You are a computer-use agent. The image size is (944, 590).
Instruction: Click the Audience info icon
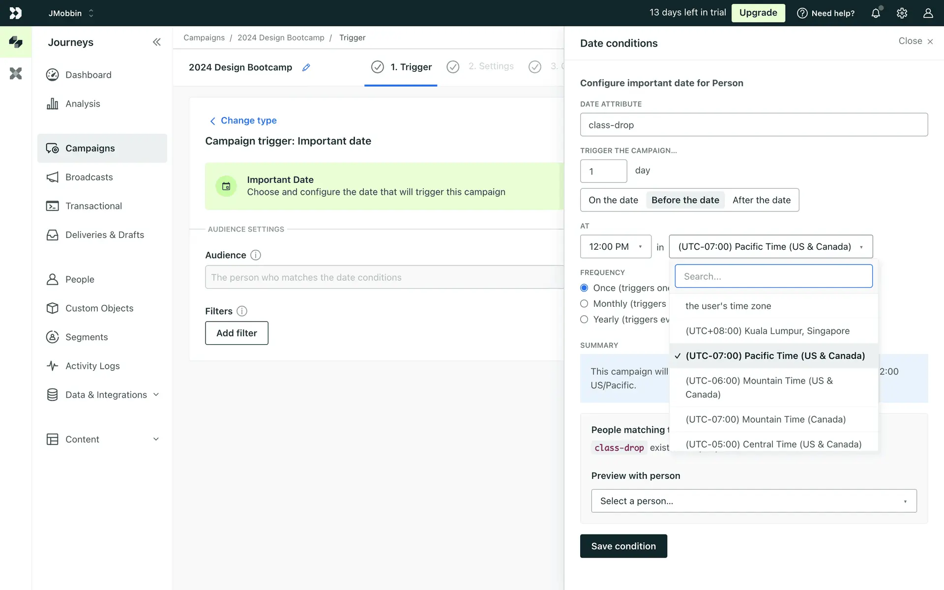(255, 255)
